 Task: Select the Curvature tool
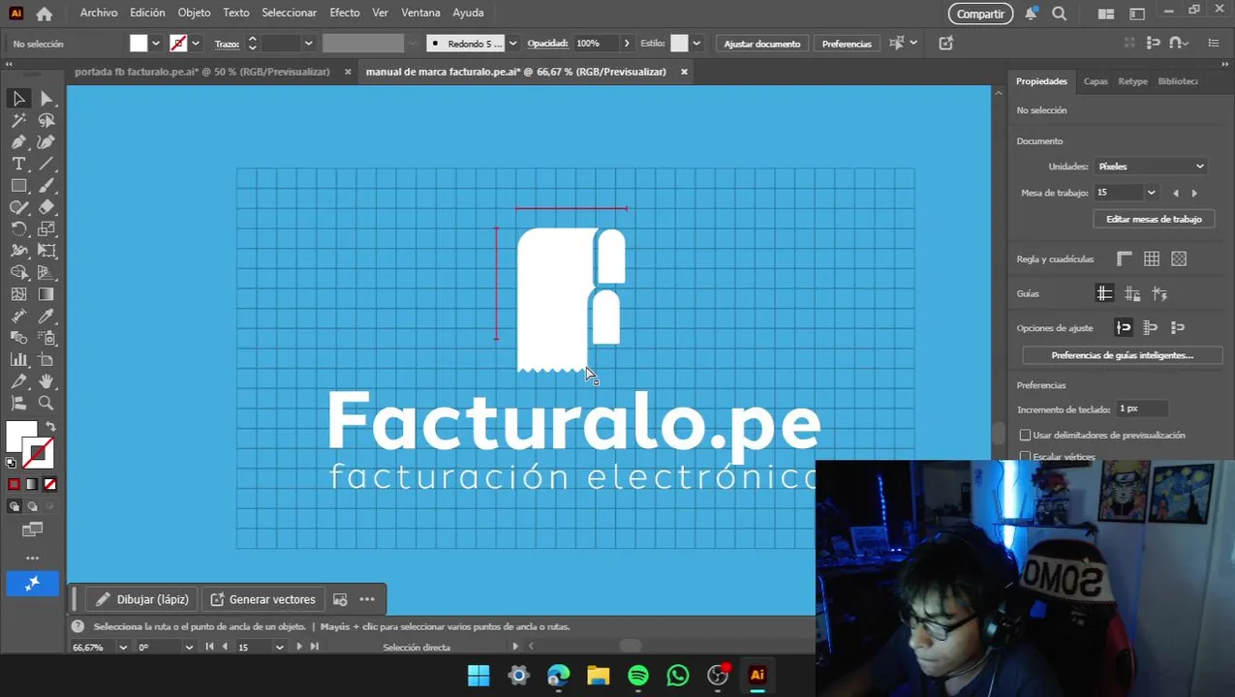tap(46, 142)
